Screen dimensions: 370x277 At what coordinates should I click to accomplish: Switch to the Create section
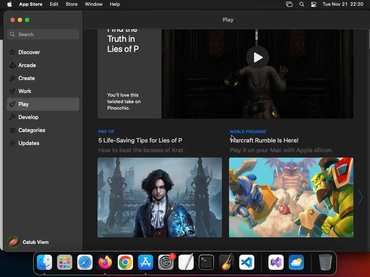point(43,78)
